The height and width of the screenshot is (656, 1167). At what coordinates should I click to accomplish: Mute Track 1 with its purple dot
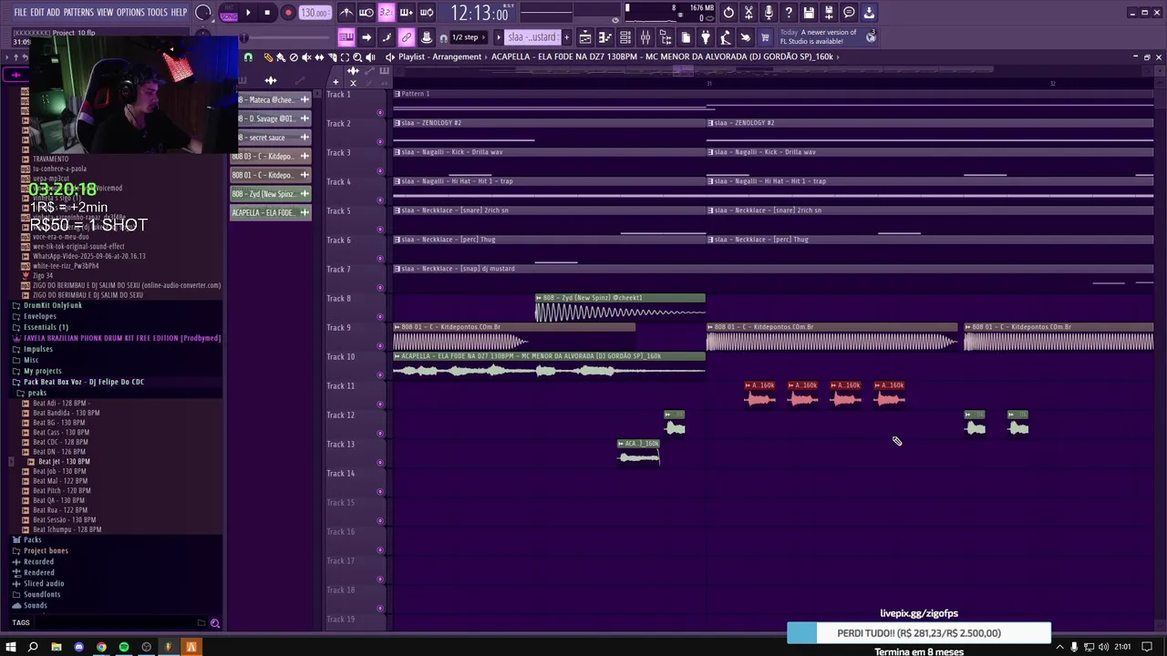click(380, 113)
